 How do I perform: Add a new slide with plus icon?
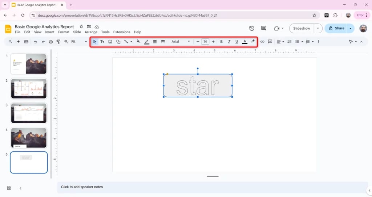pos(18,42)
